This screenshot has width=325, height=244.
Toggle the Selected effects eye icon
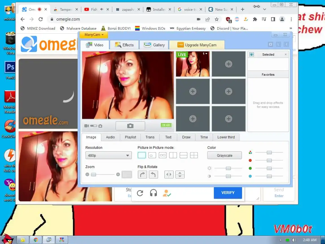coord(252,55)
